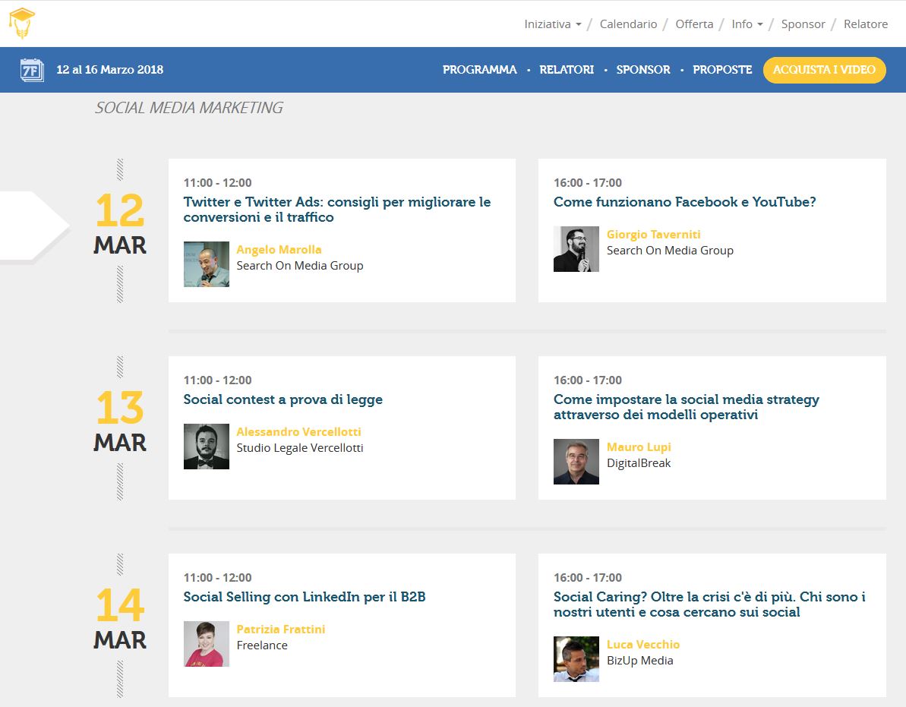Select PROGRAMMA in the blue bar
Screen dimensions: 906x707
tap(479, 70)
